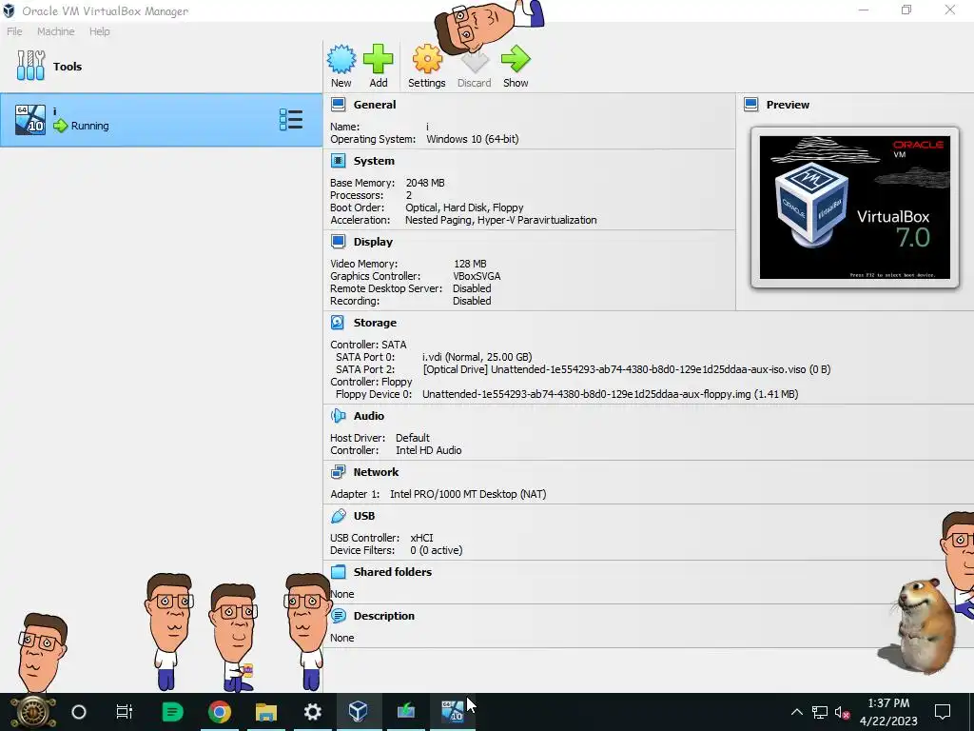Open File Explorer from the taskbar
This screenshot has height=731, width=974.
click(x=266, y=712)
